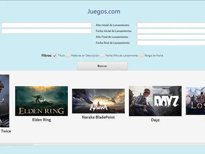205x154 pixels.
Task: Focus the Año Inicial de Lanzamiento field
Action: pos(171,25)
